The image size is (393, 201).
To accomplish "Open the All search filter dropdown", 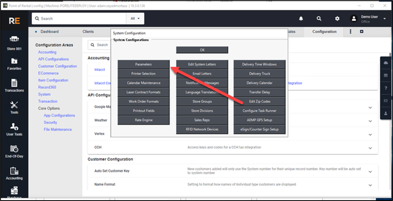I will click(135, 18).
